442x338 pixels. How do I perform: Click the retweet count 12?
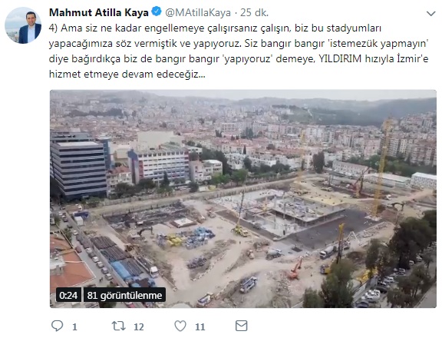coord(138,326)
